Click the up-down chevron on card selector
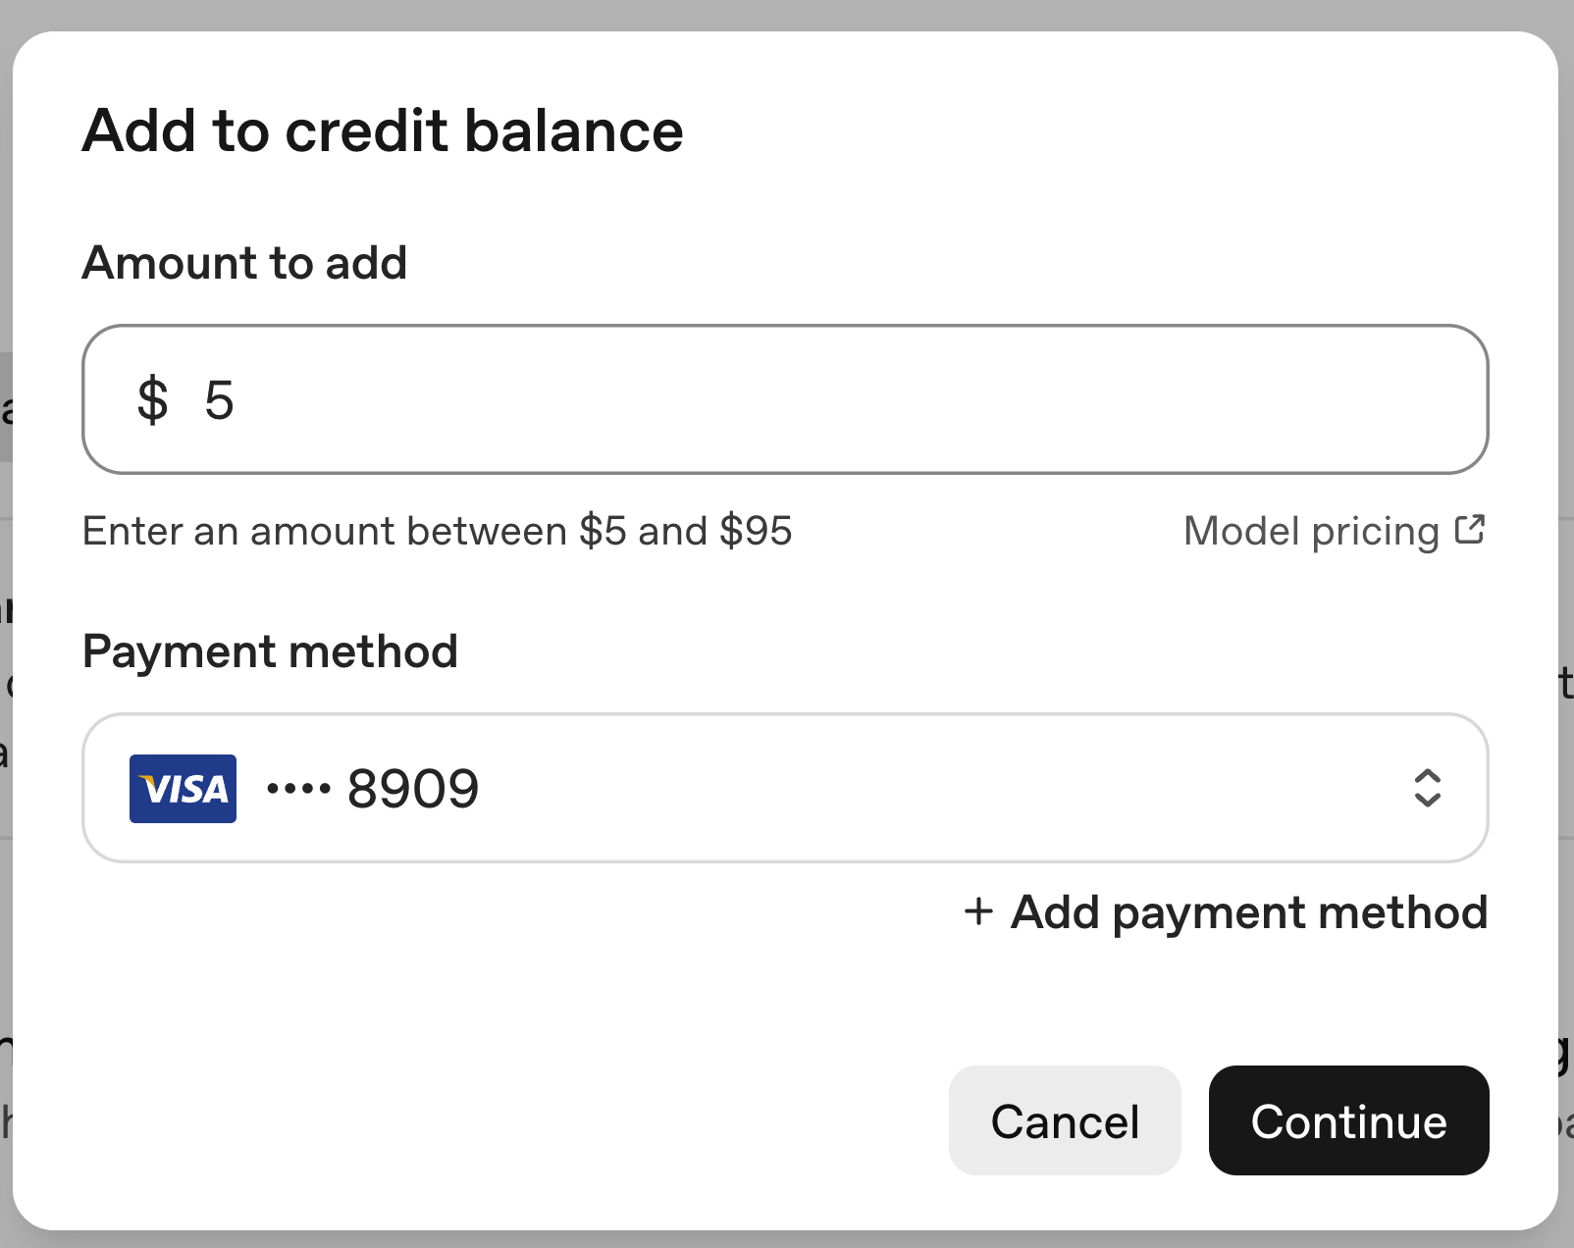Image resolution: width=1574 pixels, height=1248 pixels. pyautogui.click(x=1427, y=788)
